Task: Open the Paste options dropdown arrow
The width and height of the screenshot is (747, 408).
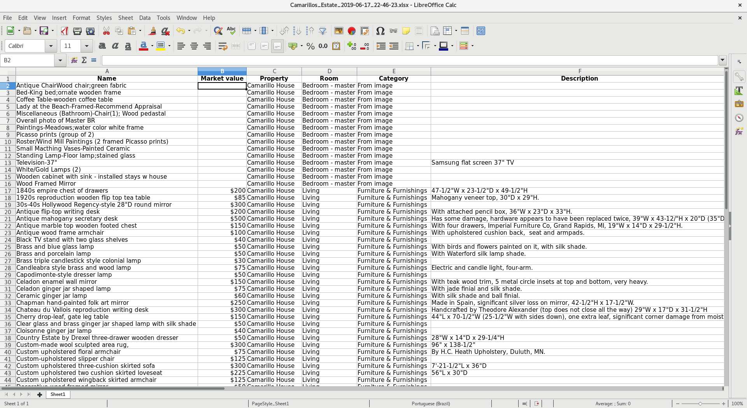Action: pyautogui.click(x=140, y=31)
